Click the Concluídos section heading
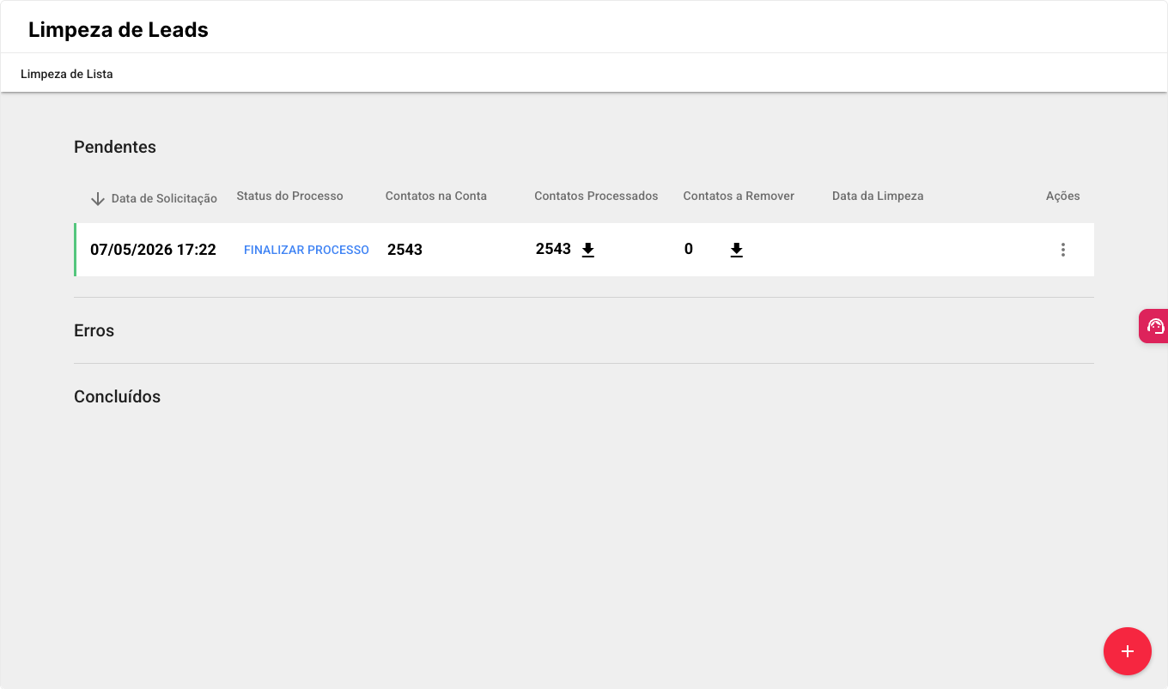Viewport: 1168px width, 689px height. click(x=117, y=396)
